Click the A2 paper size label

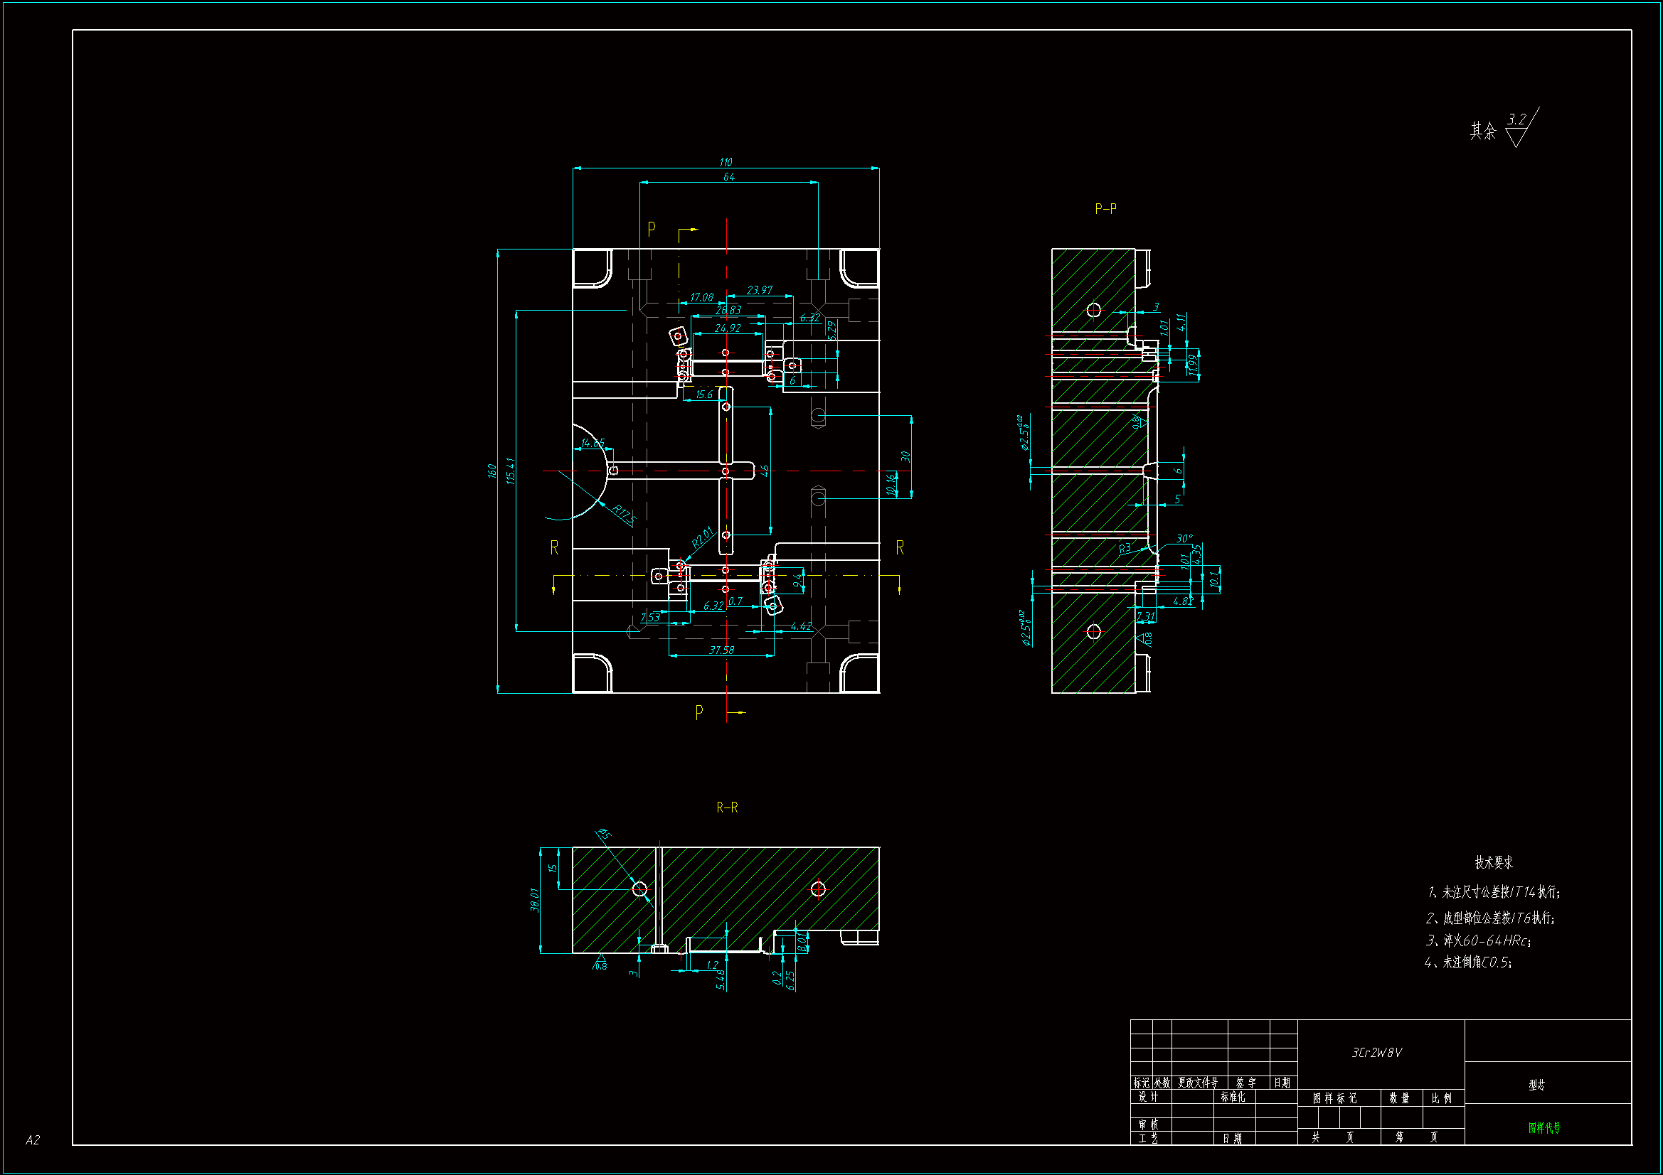click(x=33, y=1140)
